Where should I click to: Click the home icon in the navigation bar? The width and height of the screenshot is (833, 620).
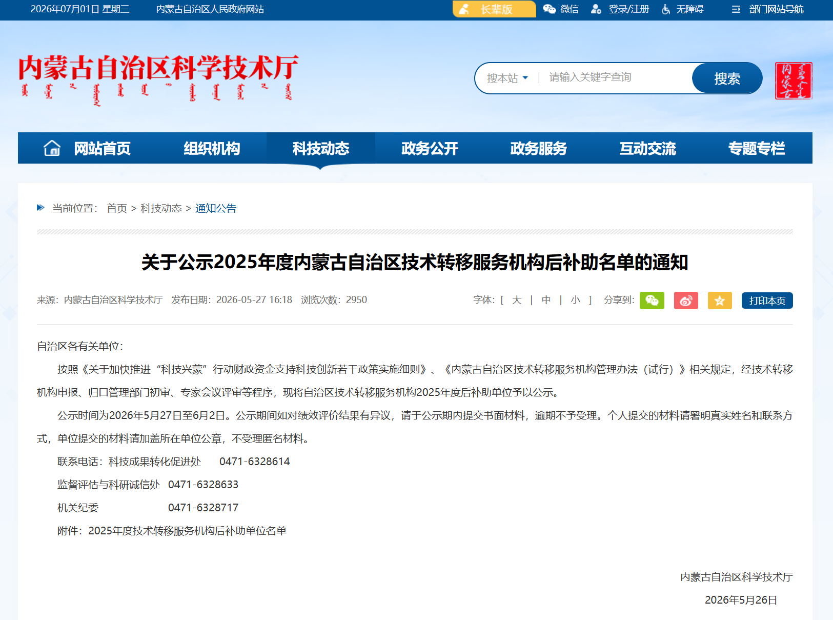coord(52,148)
